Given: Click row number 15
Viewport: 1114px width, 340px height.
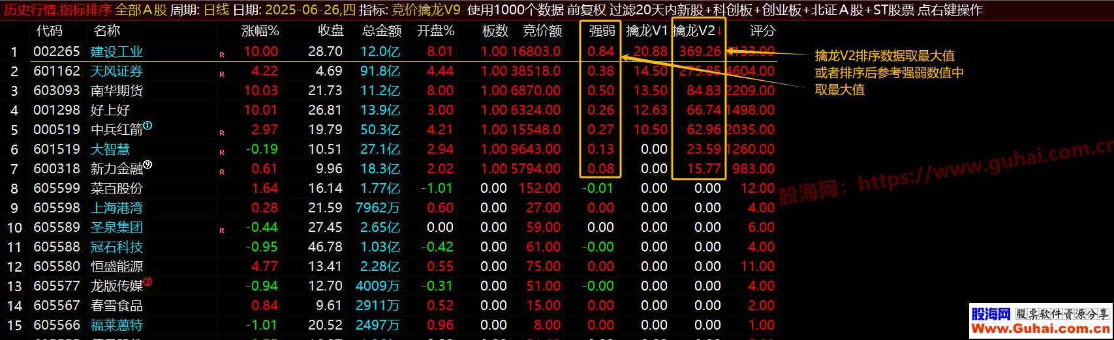Looking at the screenshot, I should click(x=14, y=325).
